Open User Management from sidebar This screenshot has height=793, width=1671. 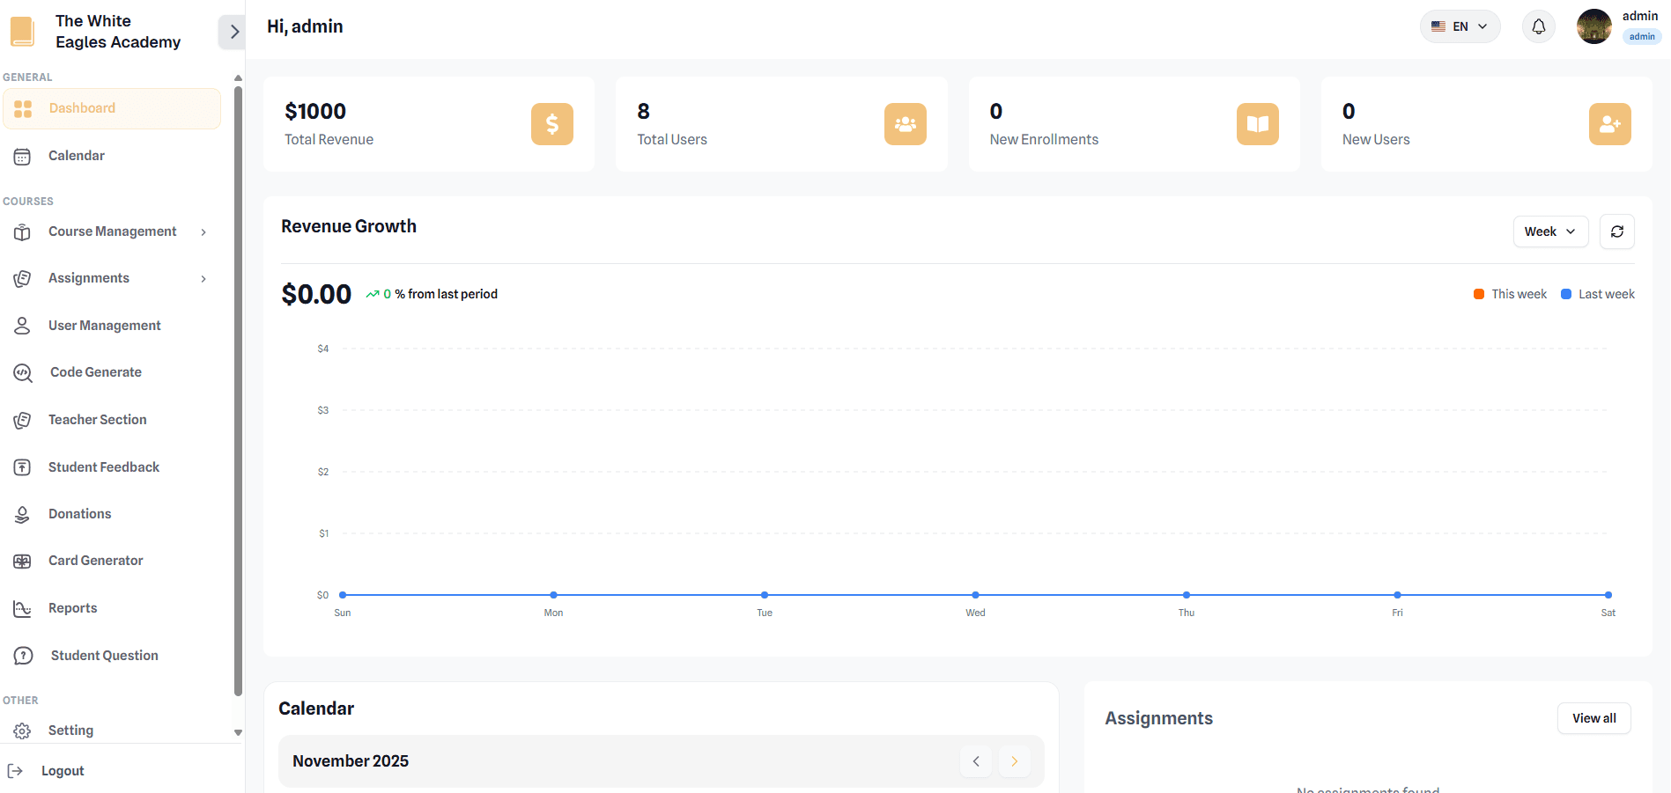tap(104, 326)
